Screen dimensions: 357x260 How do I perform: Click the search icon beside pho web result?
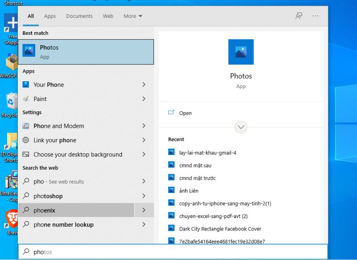[26, 181]
